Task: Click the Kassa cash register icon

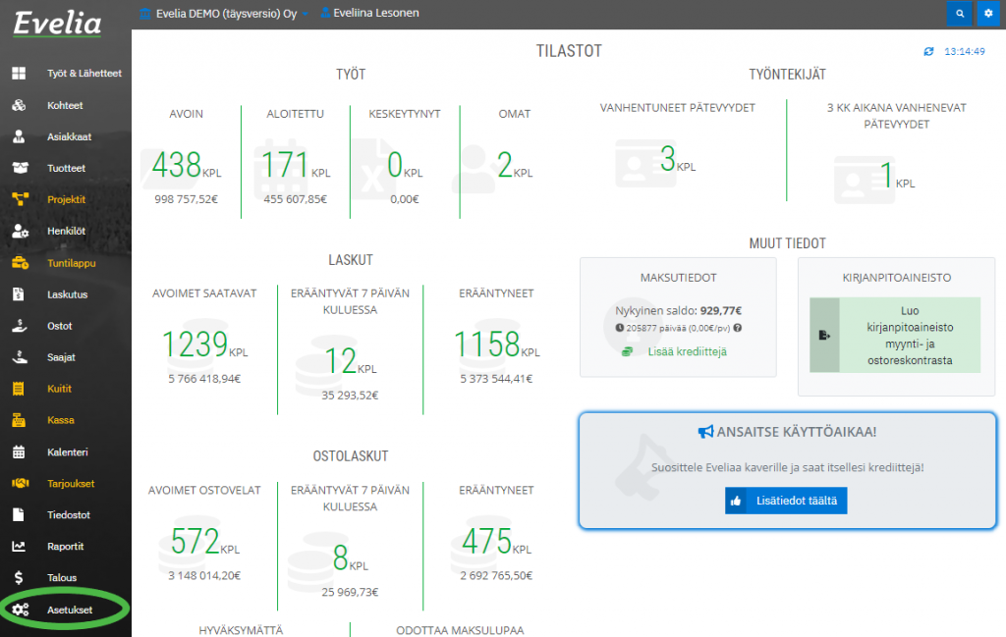Action: (18, 420)
